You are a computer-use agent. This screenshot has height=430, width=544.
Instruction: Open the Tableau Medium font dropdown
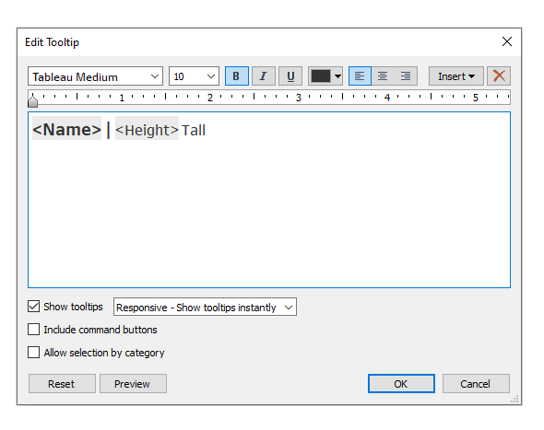coord(95,76)
